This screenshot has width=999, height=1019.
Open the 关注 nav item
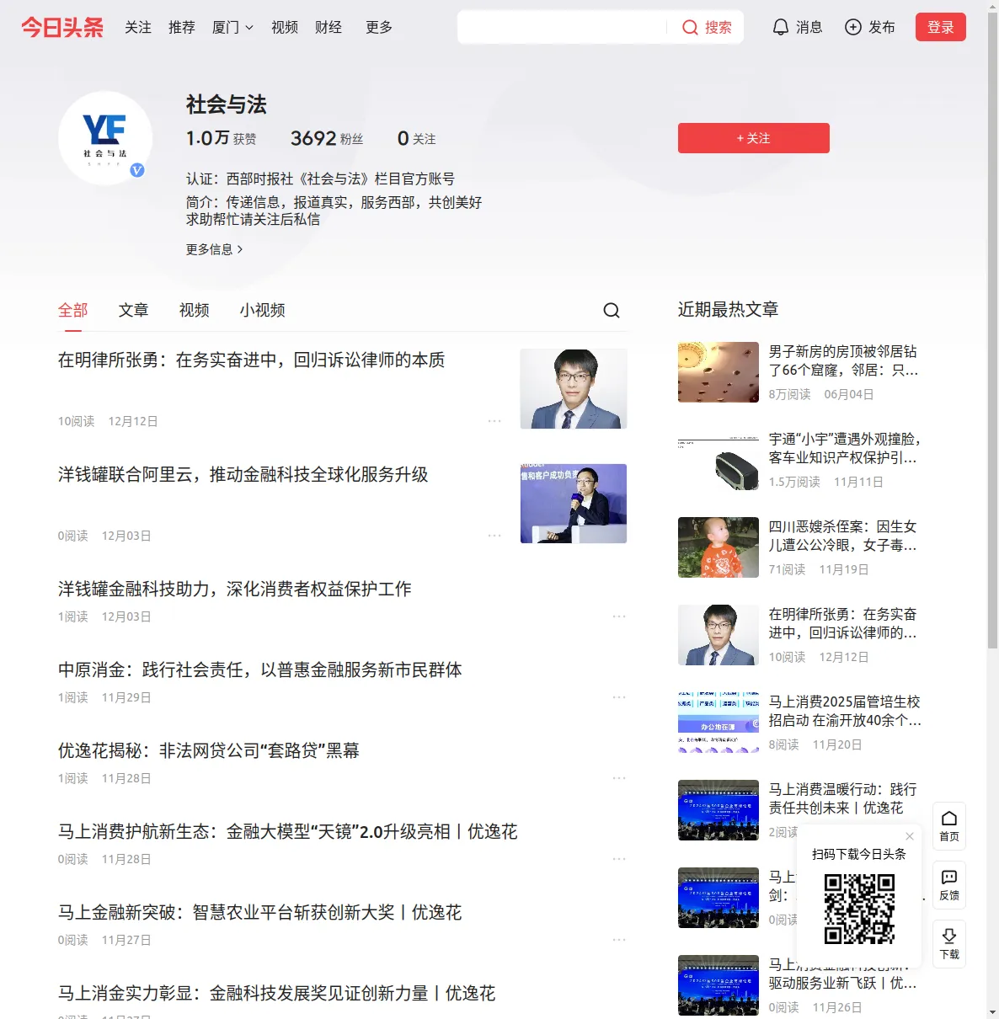pos(138,27)
